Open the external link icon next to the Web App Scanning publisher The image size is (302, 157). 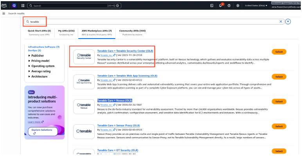tap(114, 80)
